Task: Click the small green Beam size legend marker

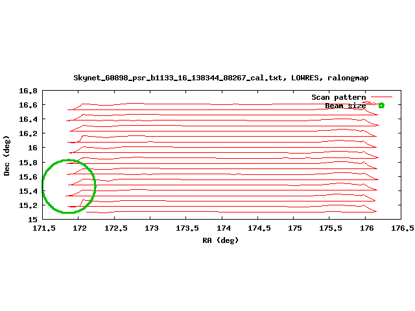Action: pos(381,106)
